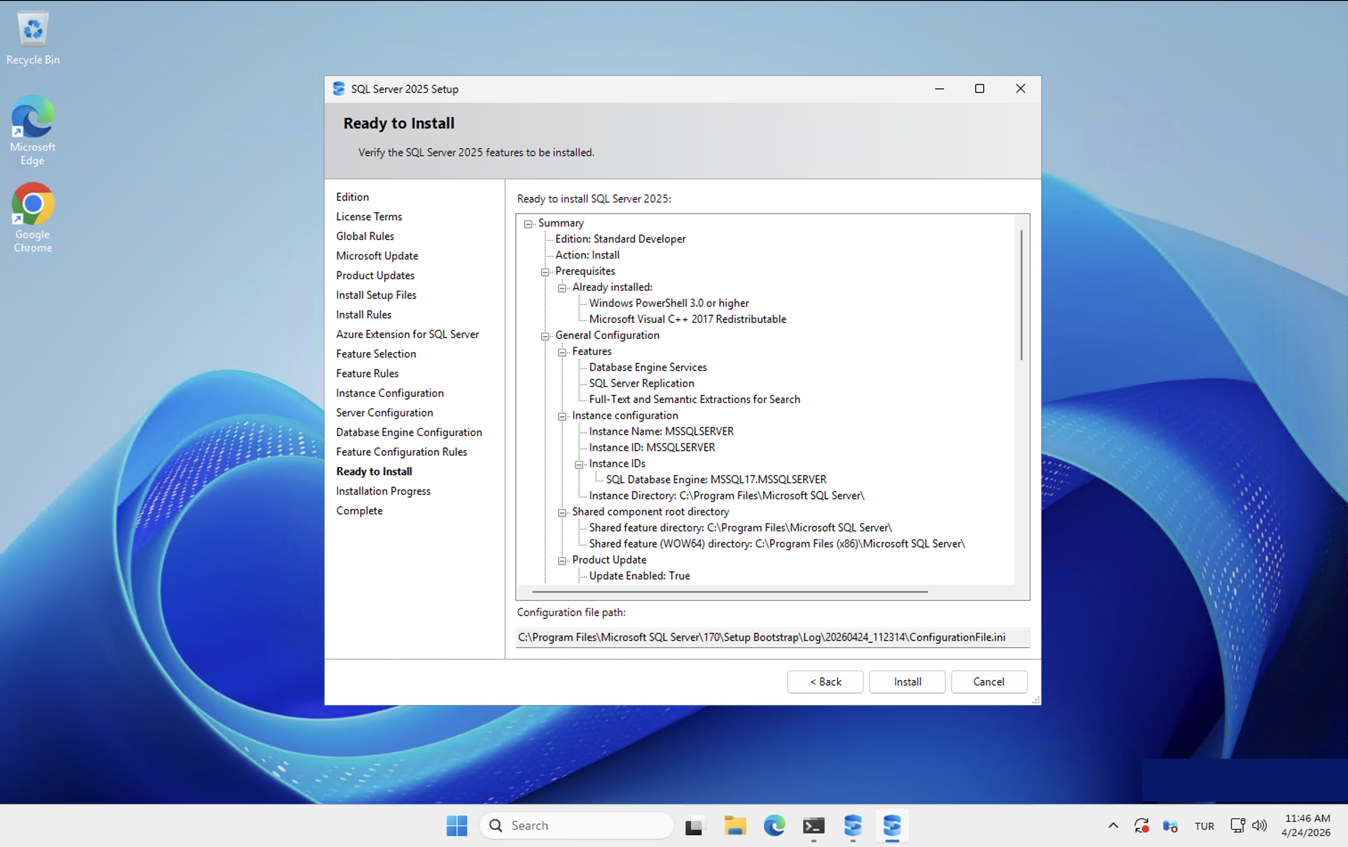Screen dimensions: 1348x847
Task: Select the Instance Name: MSSQLSERVER item
Action: coord(661,432)
